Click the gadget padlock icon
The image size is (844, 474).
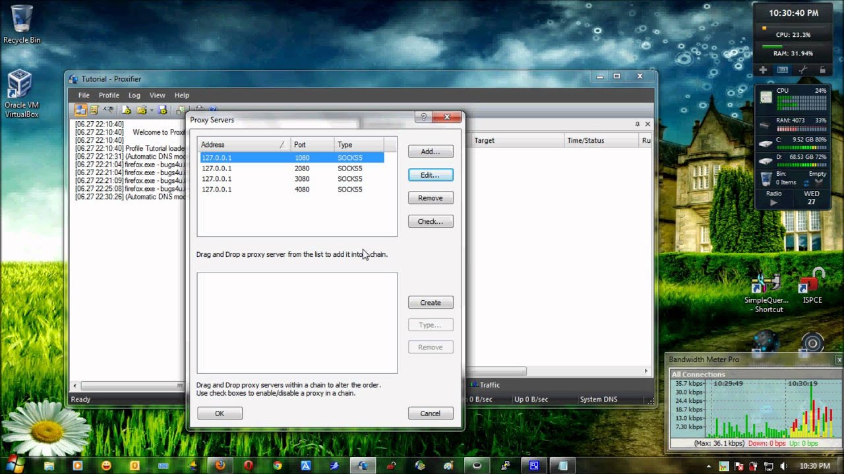pyautogui.click(x=822, y=70)
